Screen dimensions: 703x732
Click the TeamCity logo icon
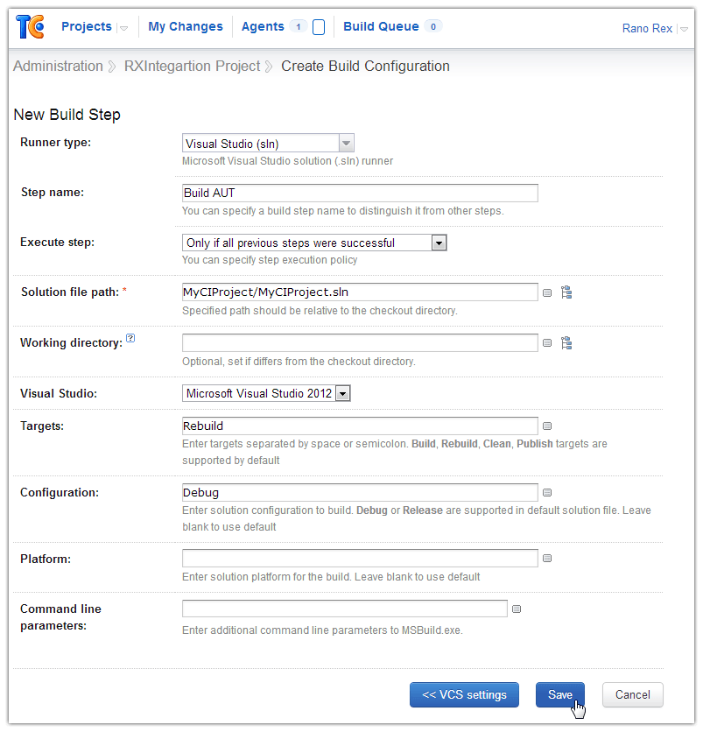pyautogui.click(x=31, y=26)
